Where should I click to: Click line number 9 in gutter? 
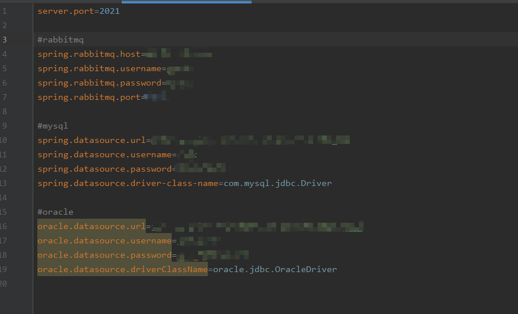click(5, 126)
